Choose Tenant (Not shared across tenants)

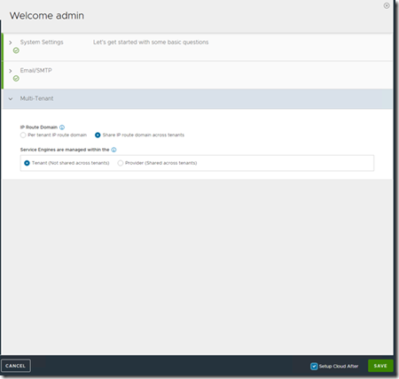coord(27,163)
